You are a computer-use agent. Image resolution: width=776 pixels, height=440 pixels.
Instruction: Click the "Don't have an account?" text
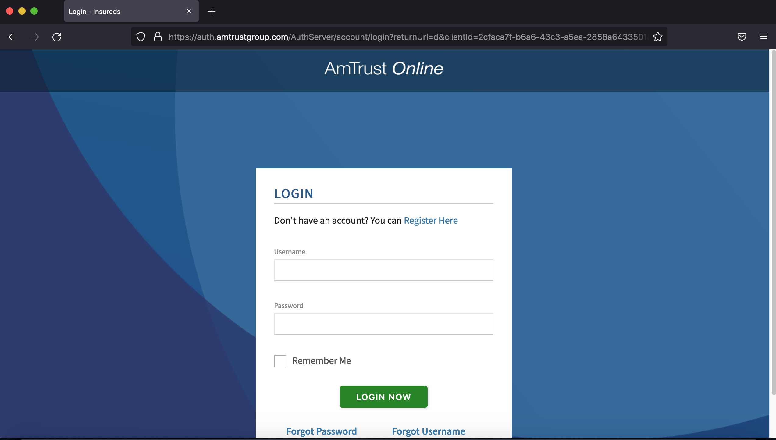point(321,220)
